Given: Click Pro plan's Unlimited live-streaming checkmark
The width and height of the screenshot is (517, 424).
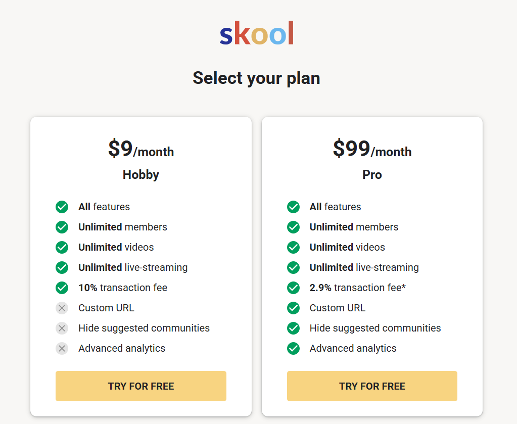Looking at the screenshot, I should tap(293, 267).
